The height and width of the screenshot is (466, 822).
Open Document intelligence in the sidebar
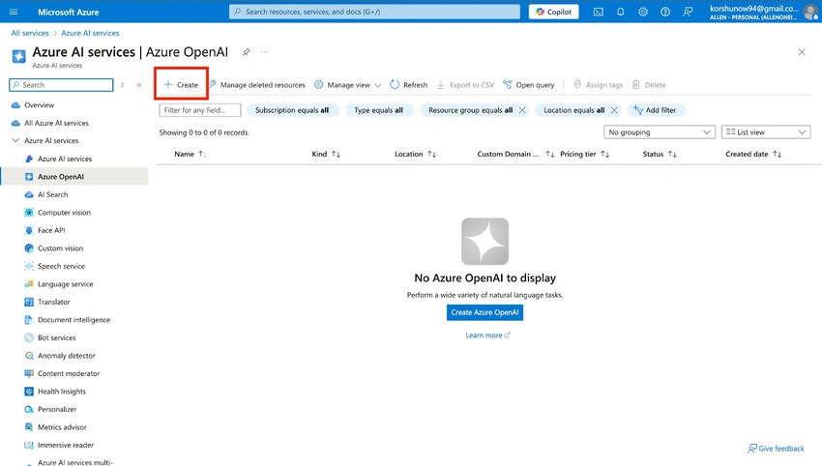[73, 320]
